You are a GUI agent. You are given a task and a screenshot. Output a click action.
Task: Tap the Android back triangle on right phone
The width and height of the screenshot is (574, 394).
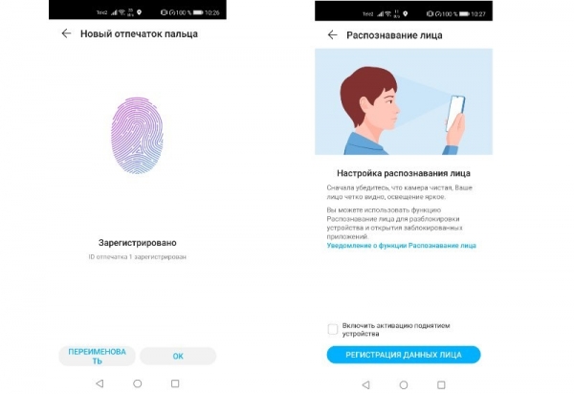[x=365, y=384]
